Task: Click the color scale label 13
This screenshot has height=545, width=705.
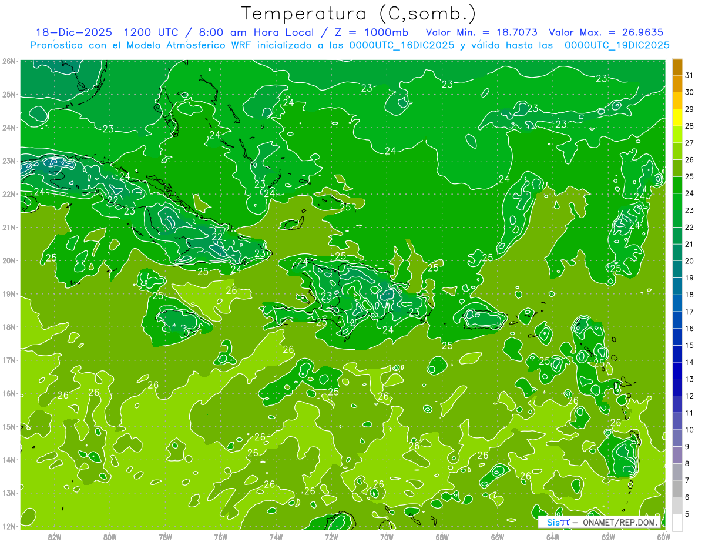Action: pyautogui.click(x=690, y=379)
